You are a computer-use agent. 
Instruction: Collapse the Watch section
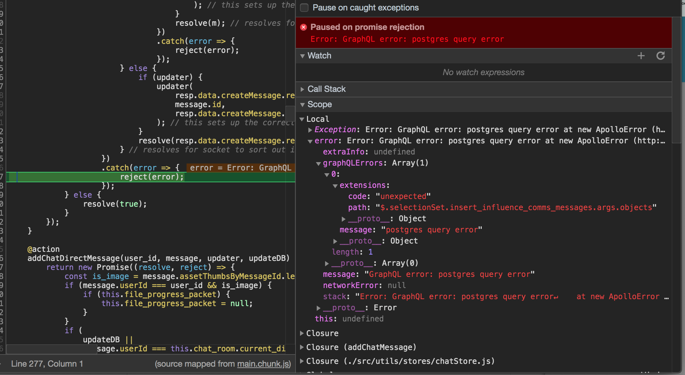pos(302,56)
